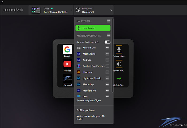The width and height of the screenshot is (187, 128).
Task: Select the After Effects profile
Action: pos(89,54)
